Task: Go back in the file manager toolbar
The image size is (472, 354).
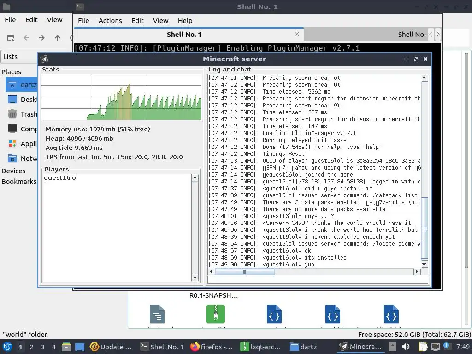Action: coord(26,38)
